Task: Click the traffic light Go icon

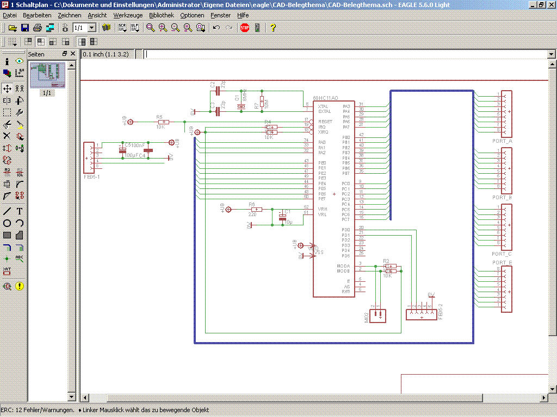Action: coord(257,28)
